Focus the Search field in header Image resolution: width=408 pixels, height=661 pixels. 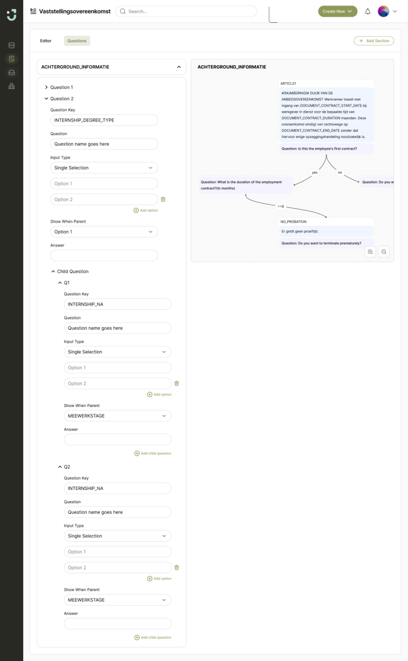click(x=186, y=11)
